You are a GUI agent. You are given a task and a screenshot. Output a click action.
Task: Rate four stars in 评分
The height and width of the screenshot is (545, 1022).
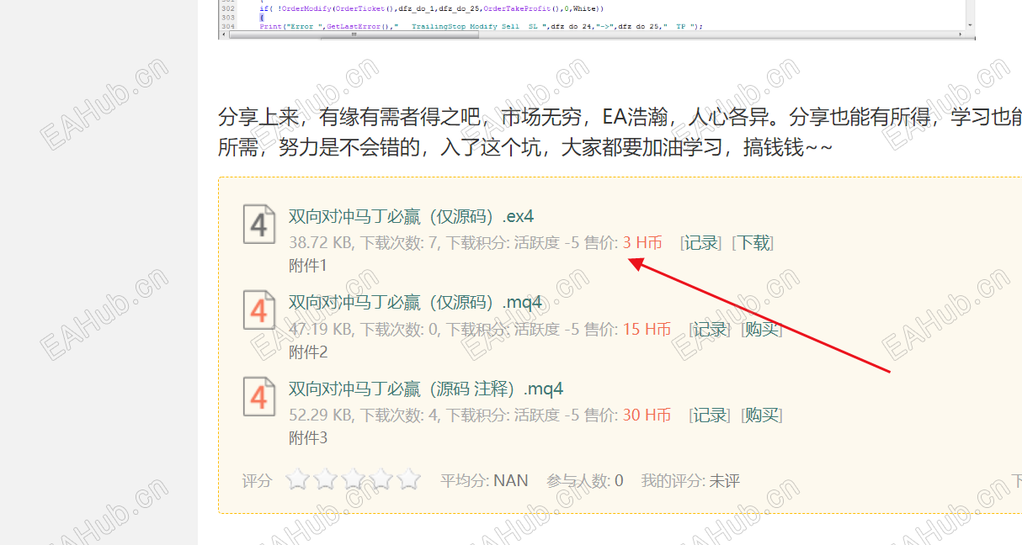click(381, 479)
